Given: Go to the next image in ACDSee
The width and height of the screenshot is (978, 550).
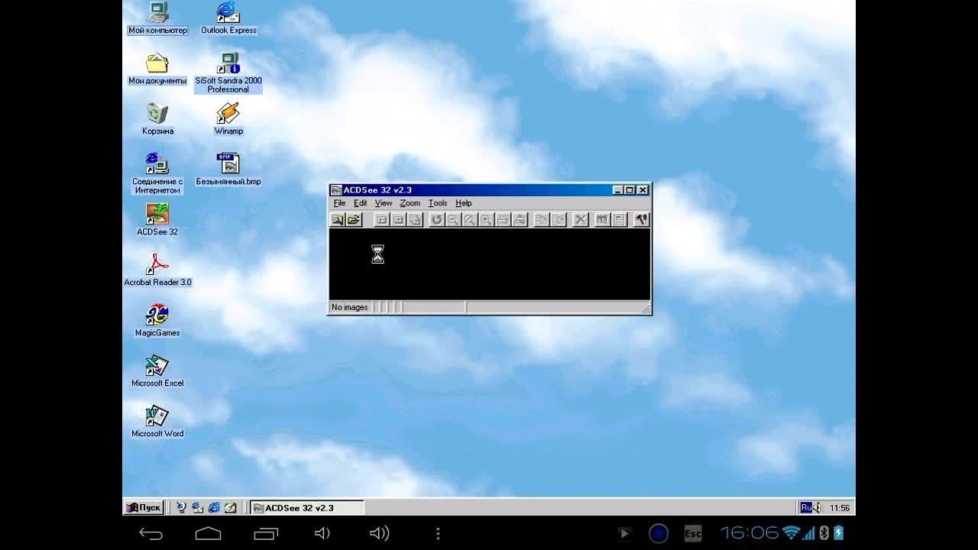Looking at the screenshot, I should [398, 220].
